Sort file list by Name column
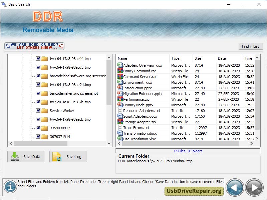Image resolution: width=267 pixels, height=200 pixels. pyautogui.click(x=143, y=58)
